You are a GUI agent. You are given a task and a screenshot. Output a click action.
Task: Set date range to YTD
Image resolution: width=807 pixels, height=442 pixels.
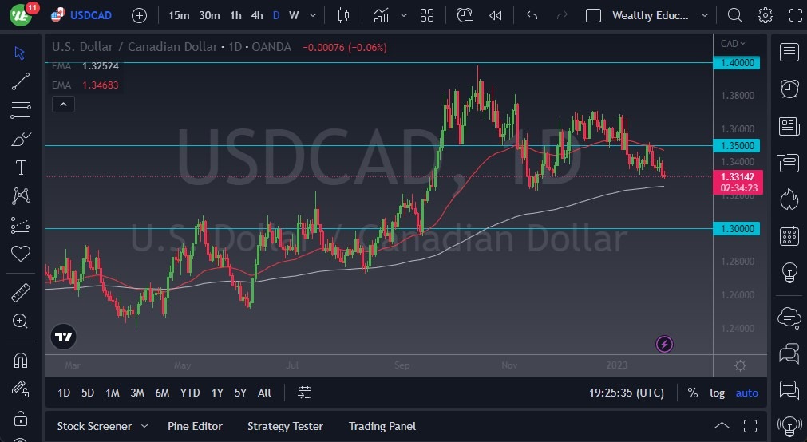[190, 393]
